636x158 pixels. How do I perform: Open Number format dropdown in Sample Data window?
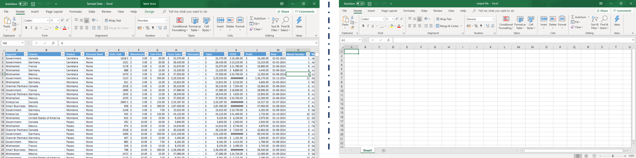coord(166,20)
